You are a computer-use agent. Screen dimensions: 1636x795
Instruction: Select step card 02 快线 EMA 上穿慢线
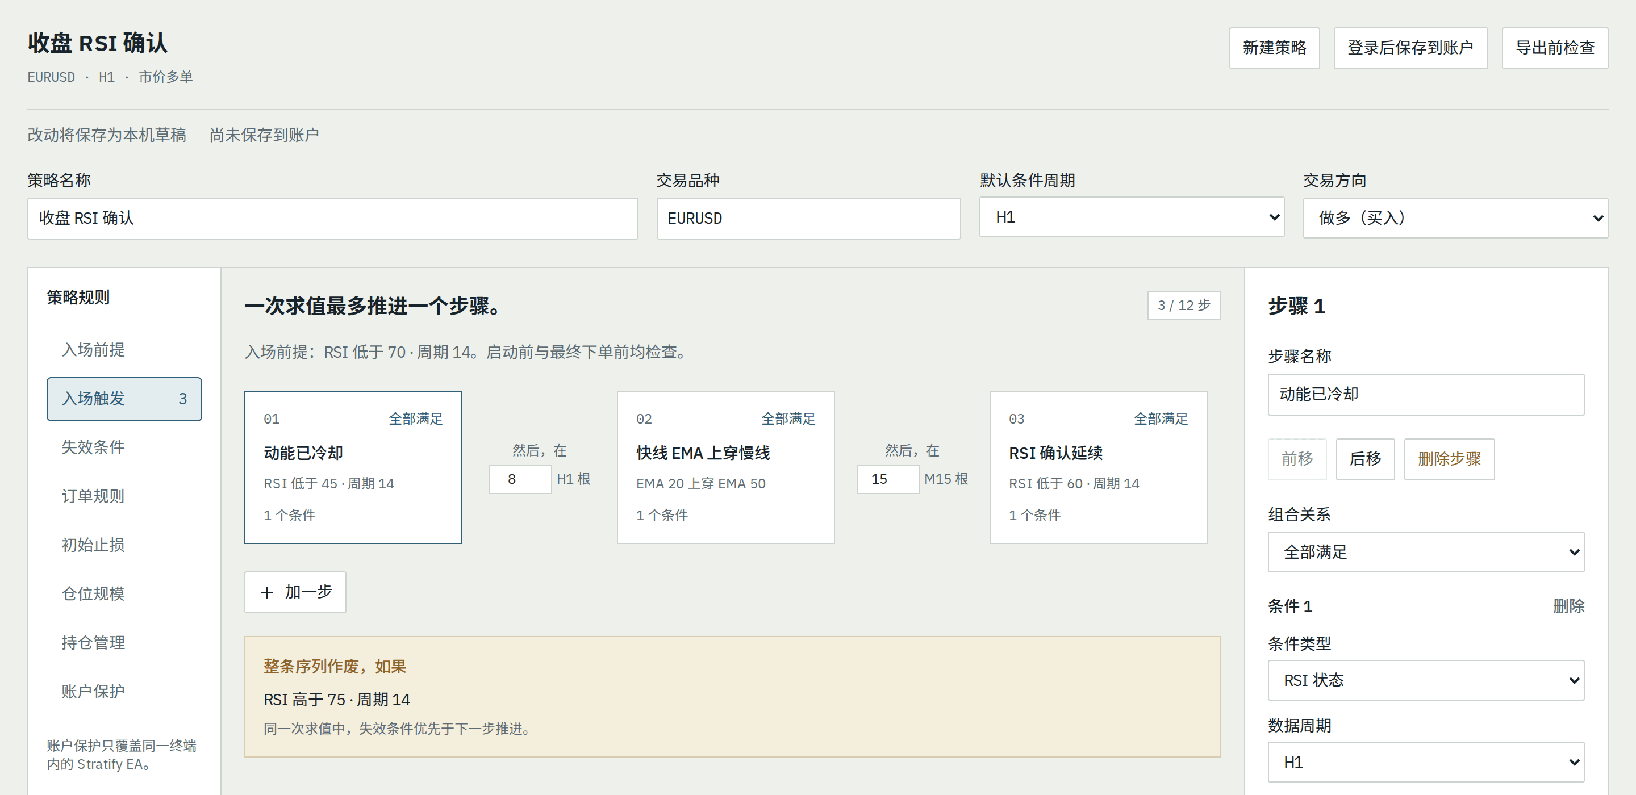[x=725, y=467]
